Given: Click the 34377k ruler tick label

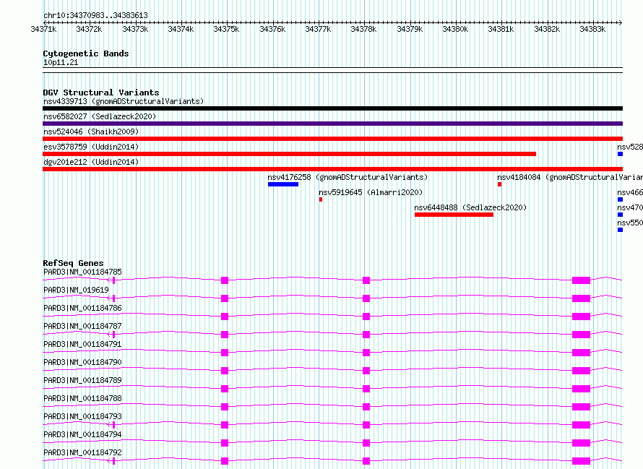Looking at the screenshot, I should pyautogui.click(x=318, y=29).
